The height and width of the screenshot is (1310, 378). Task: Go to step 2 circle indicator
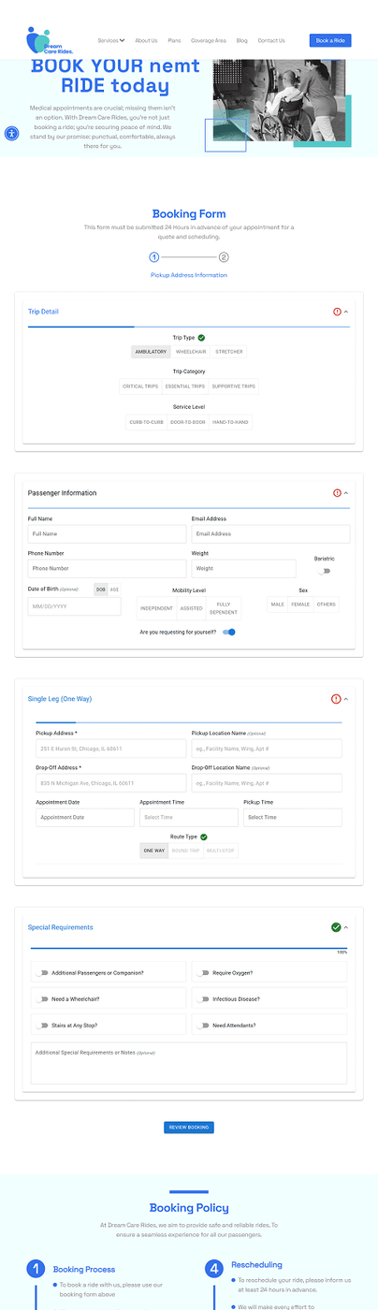(224, 257)
